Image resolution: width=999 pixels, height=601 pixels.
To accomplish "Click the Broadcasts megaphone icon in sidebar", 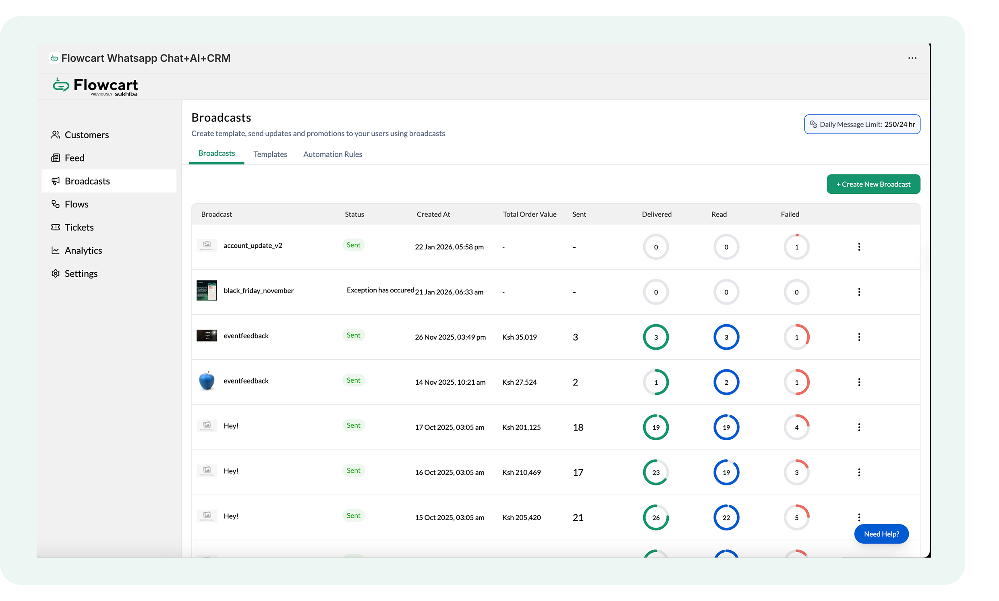I will pyautogui.click(x=56, y=181).
